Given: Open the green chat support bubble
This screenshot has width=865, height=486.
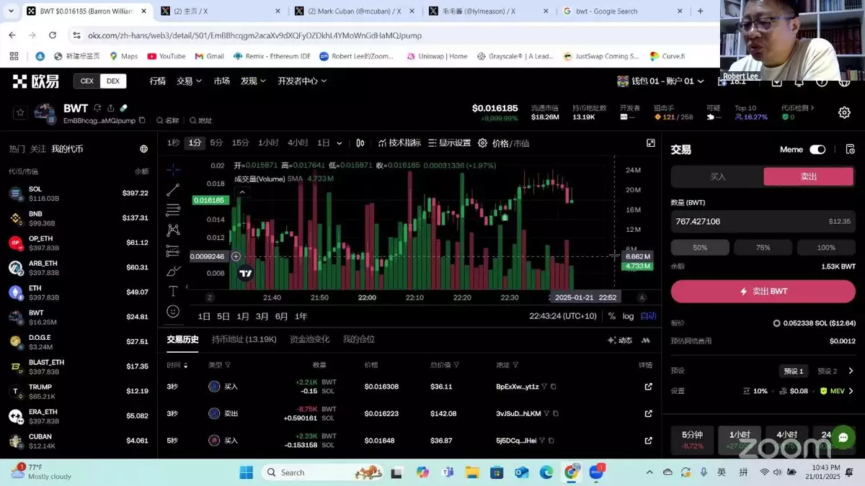Looking at the screenshot, I should 843,437.
